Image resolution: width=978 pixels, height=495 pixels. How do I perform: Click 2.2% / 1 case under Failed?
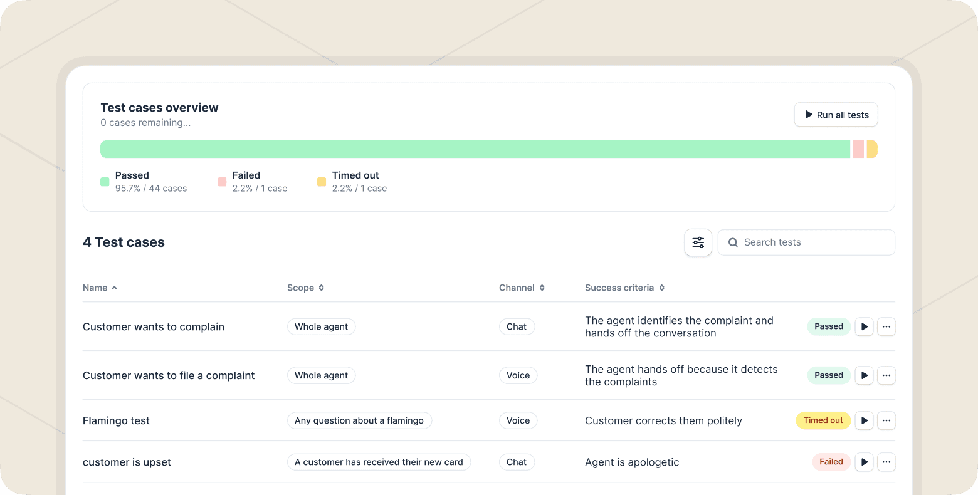click(260, 188)
